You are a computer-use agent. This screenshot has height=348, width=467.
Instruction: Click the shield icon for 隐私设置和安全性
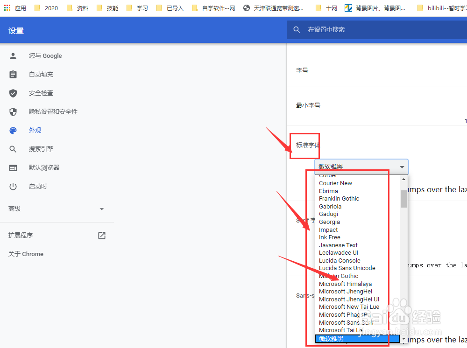(13, 112)
